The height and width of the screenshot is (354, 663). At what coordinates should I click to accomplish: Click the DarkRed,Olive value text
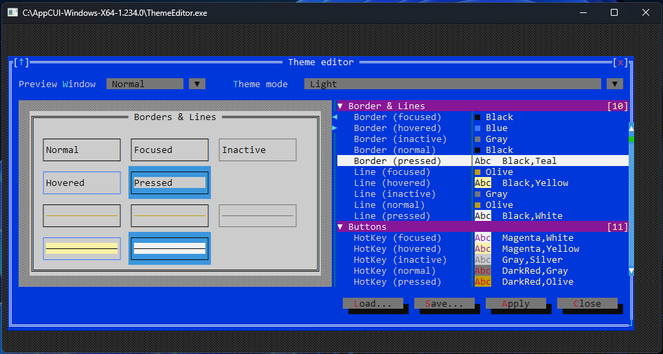(538, 282)
